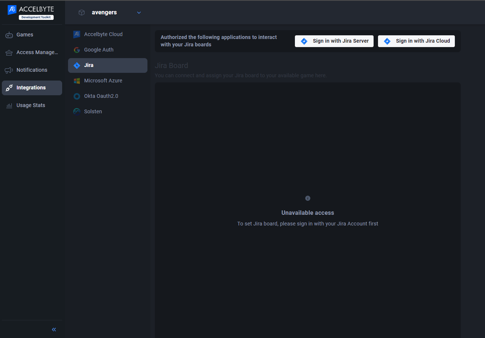Click the Okta Oauth2.0 ring icon
This screenshot has width=485, height=338.
pyautogui.click(x=77, y=96)
